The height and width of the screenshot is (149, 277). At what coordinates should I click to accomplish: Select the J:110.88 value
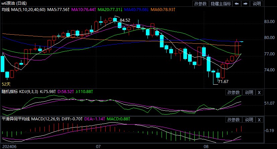pos(84,92)
